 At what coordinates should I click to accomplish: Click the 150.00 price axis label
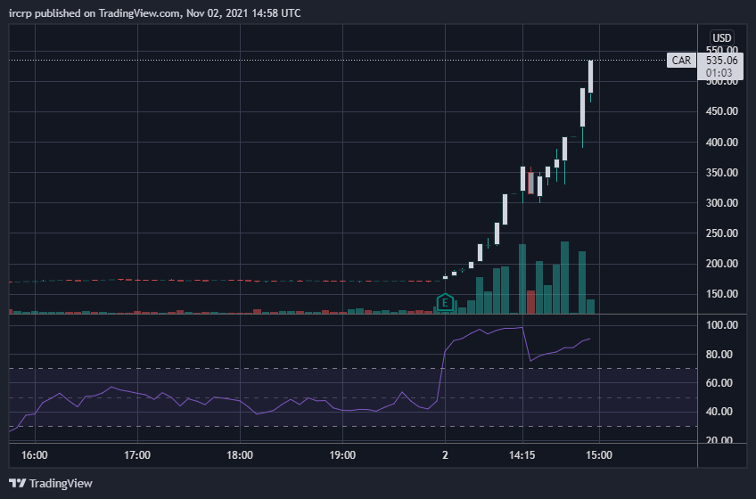pyautogui.click(x=722, y=294)
